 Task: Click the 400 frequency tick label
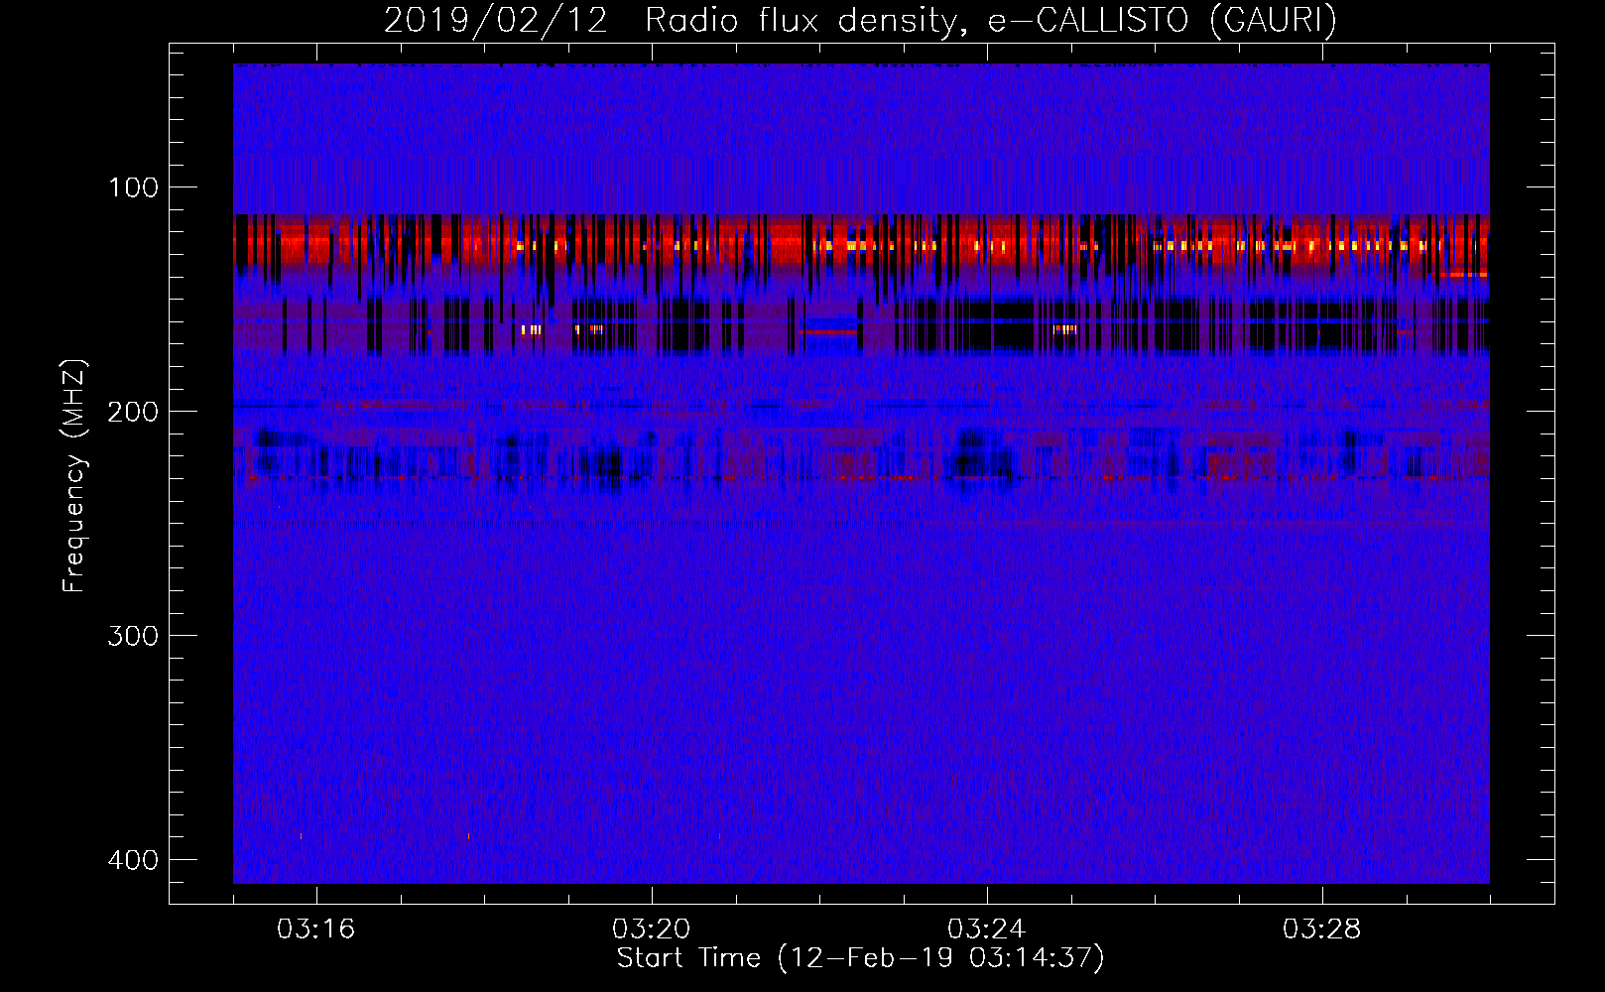click(133, 860)
